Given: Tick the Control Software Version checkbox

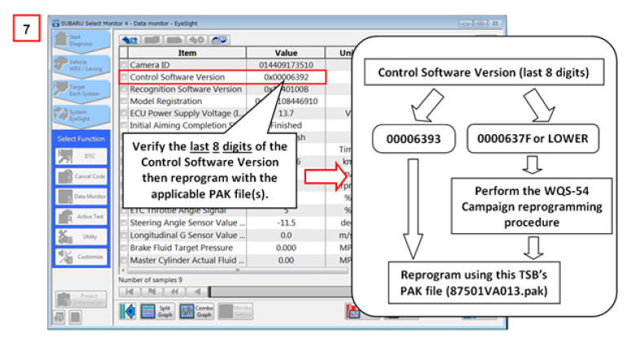Looking at the screenshot, I should (124, 76).
